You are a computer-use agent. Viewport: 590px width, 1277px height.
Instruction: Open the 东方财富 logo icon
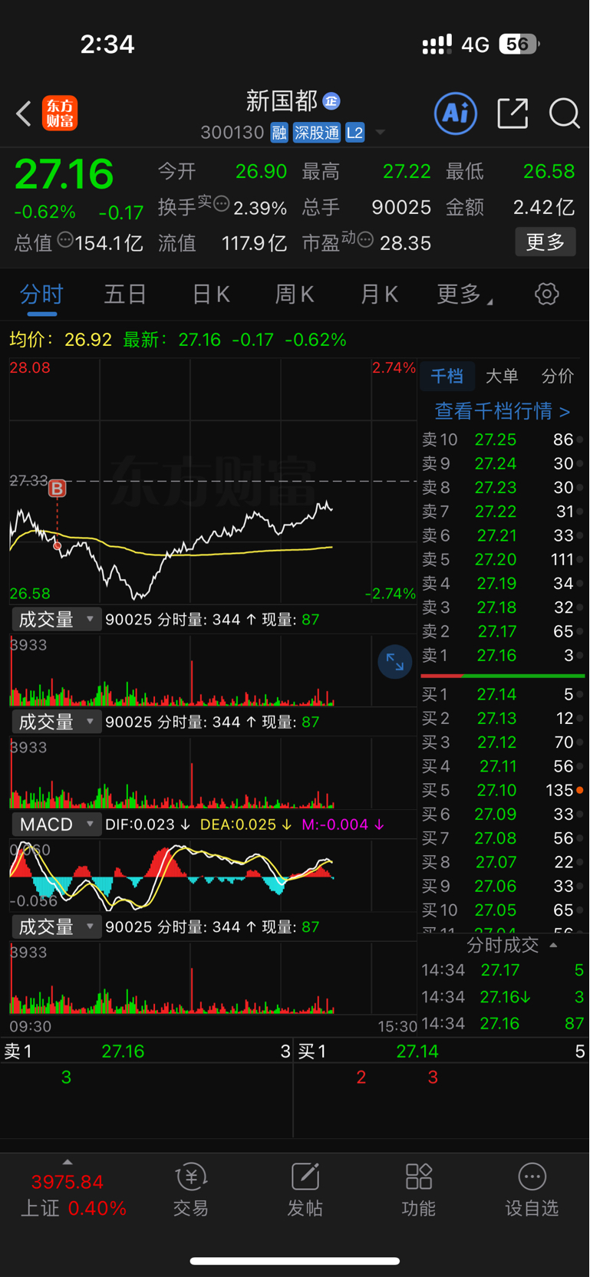60,114
